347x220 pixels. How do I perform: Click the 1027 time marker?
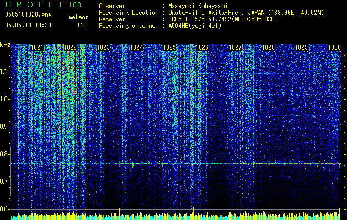235,47
